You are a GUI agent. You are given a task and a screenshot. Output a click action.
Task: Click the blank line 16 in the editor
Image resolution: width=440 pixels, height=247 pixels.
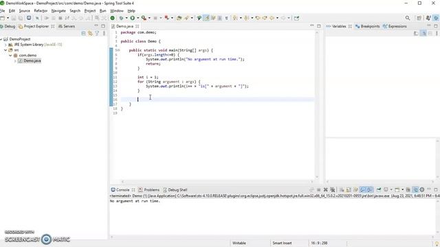(x=217, y=99)
